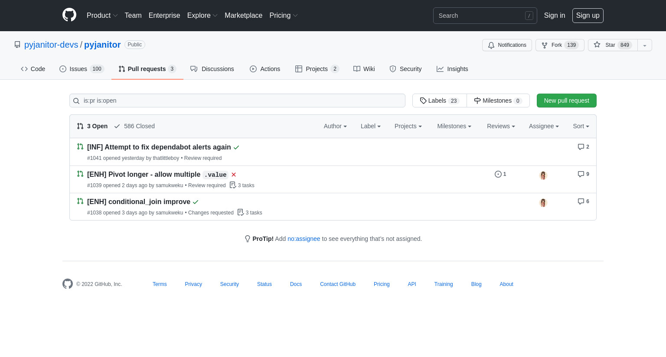Screen dimensions: 666x357
Task: Open the pyjanitor-devs organization link
Action: pyautogui.click(x=51, y=45)
